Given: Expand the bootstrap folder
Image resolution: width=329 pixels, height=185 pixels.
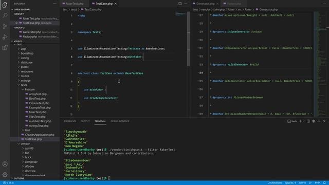Looking at the screenshot, I should tap(27, 53).
